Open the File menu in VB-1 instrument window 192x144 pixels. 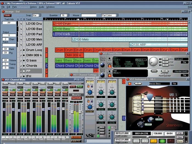tap(174, 84)
